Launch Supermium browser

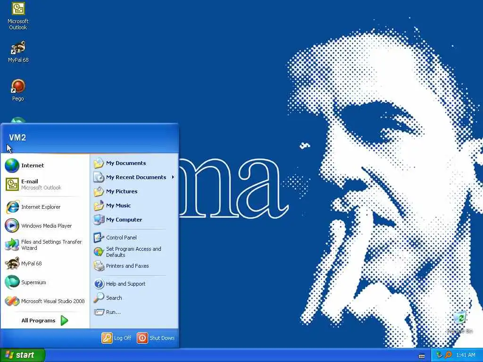pos(45,282)
